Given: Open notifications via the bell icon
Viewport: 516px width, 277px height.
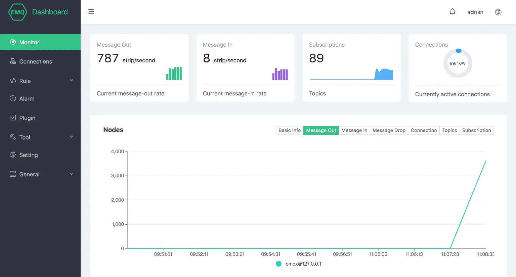Looking at the screenshot, I should pos(453,12).
